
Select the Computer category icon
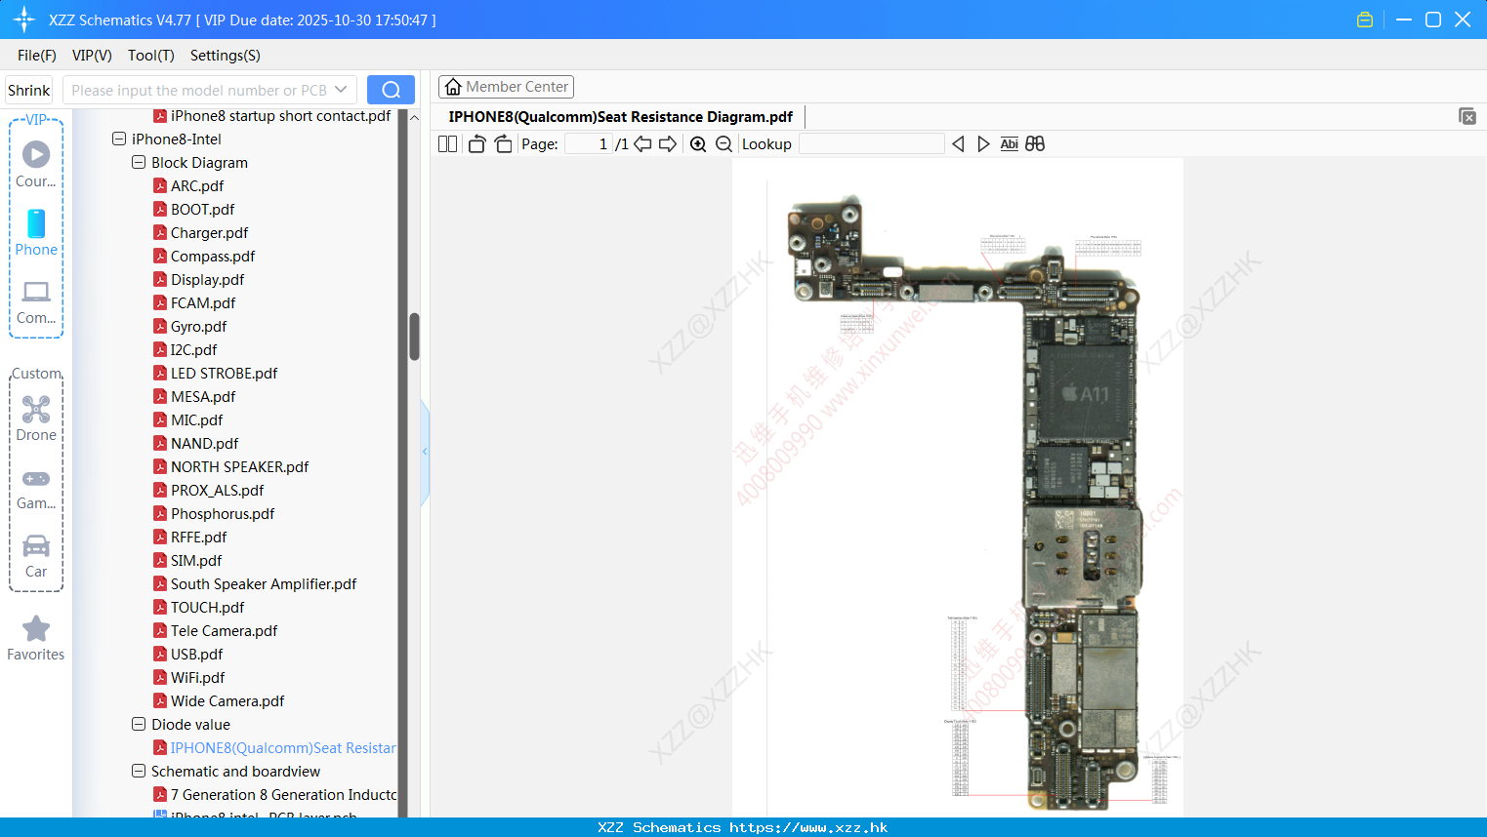(x=36, y=301)
